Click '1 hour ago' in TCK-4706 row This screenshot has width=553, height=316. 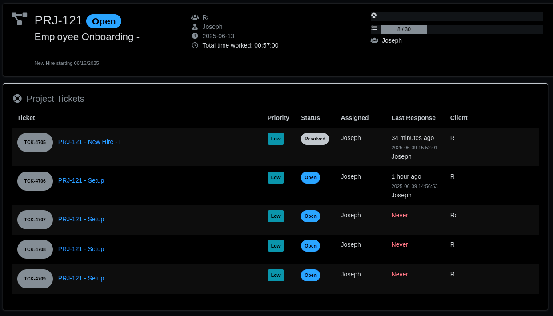coord(406,176)
